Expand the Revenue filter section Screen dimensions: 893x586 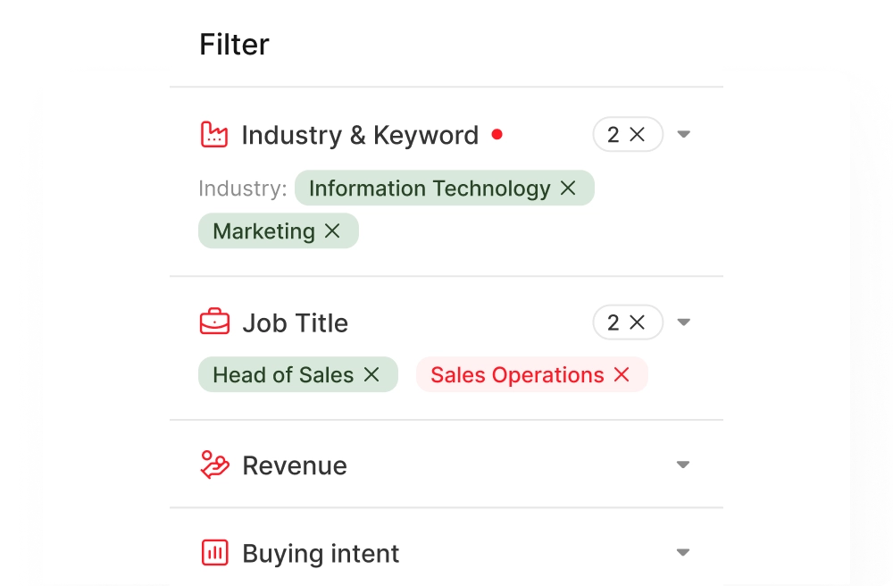pos(682,465)
